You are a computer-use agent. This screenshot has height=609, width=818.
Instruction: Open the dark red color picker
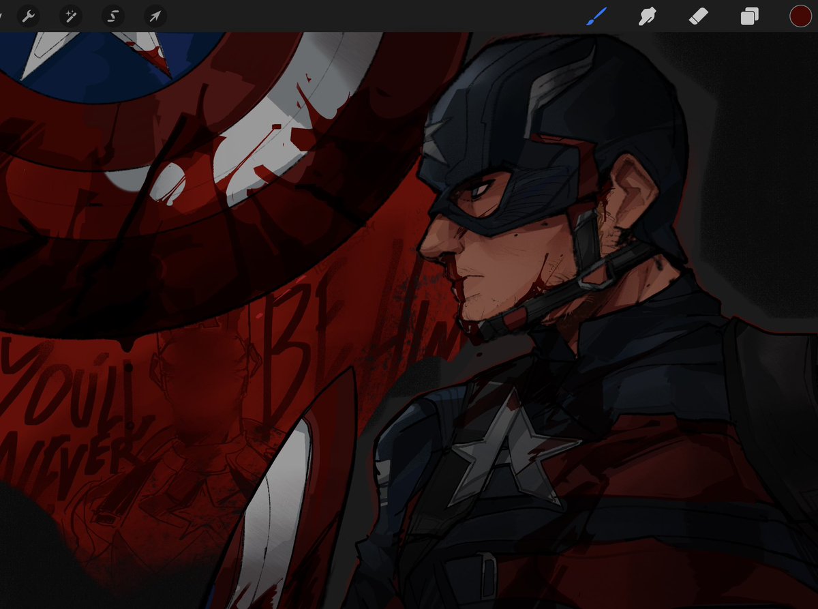click(800, 16)
